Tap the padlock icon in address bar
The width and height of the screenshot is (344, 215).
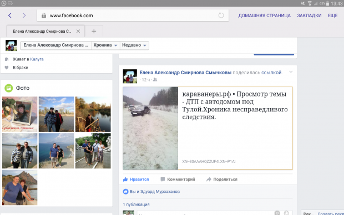pos(44,16)
